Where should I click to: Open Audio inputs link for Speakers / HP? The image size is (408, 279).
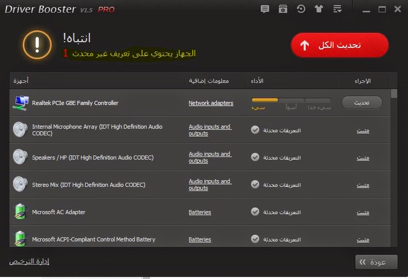click(210, 157)
